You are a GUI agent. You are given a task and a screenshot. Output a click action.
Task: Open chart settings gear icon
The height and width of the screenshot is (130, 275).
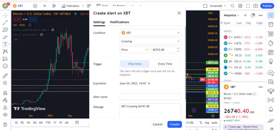tap(240, 6)
